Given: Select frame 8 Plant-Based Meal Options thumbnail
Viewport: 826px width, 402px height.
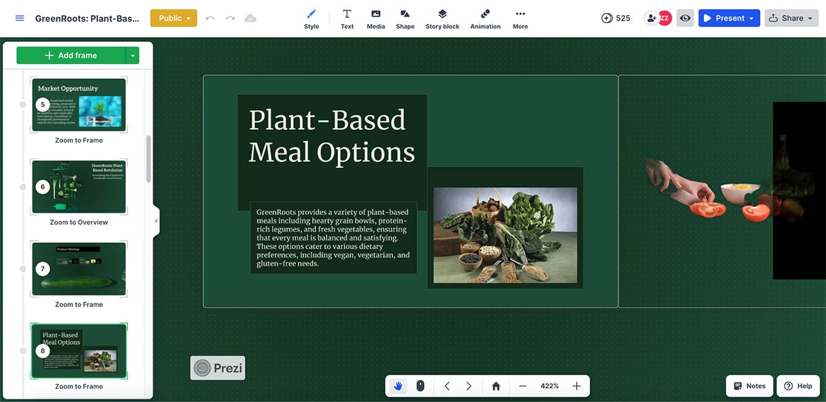Looking at the screenshot, I should coord(78,351).
